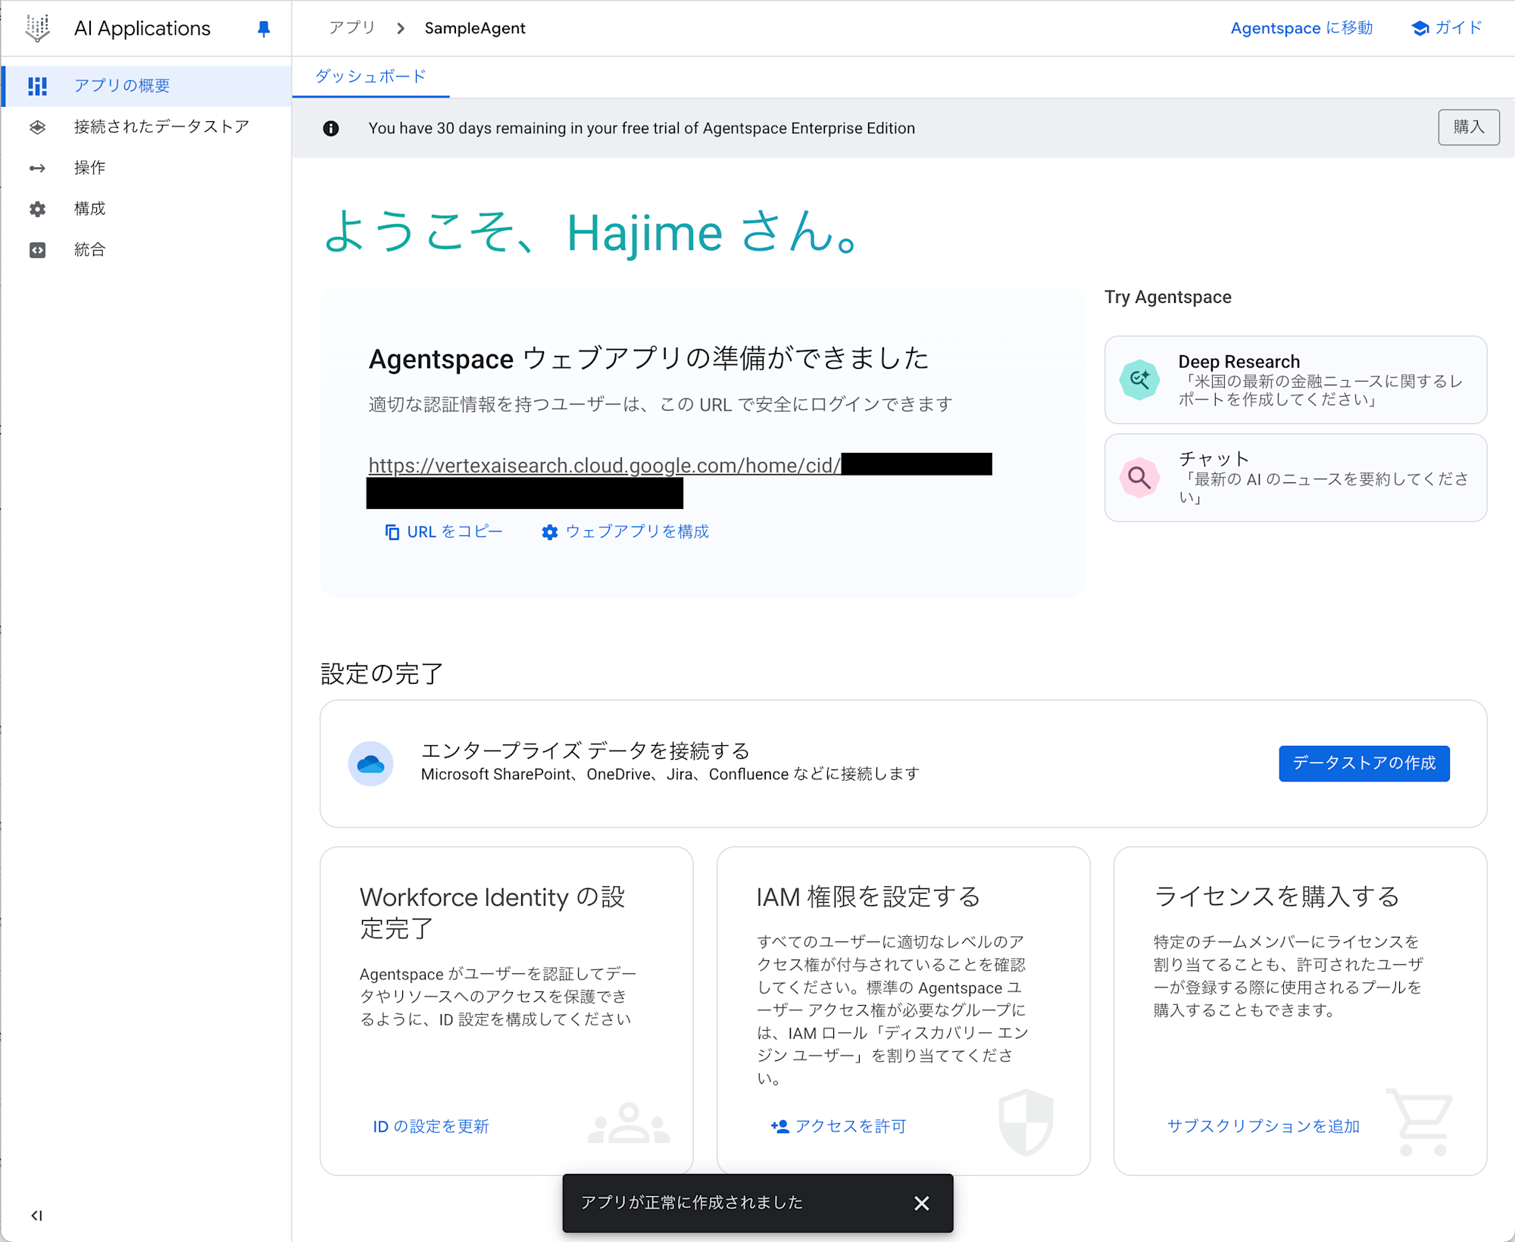Screen dimensions: 1515x1242
Task: Click URL をコピー button
Action: tap(444, 532)
